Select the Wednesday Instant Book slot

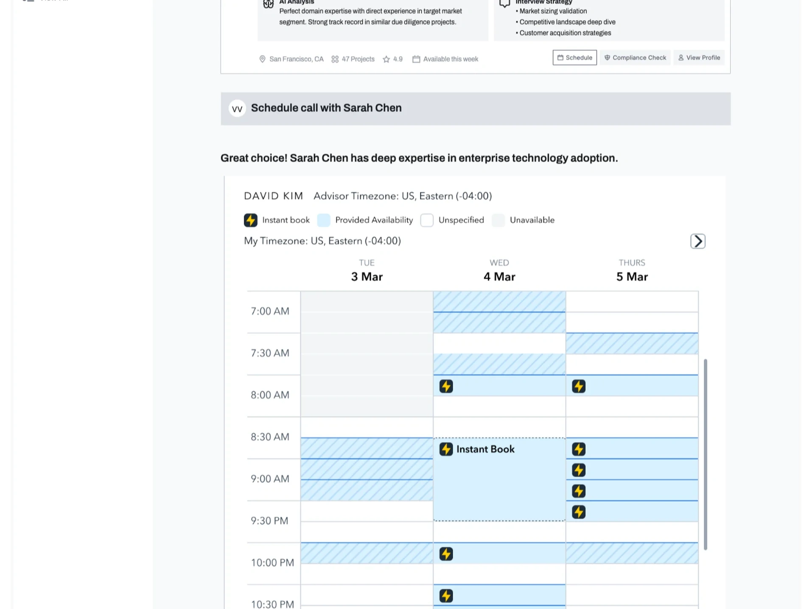tap(499, 479)
